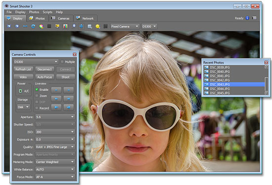Click the A/C power indicator icon
The height and width of the screenshot is (185, 272).
(20, 91)
